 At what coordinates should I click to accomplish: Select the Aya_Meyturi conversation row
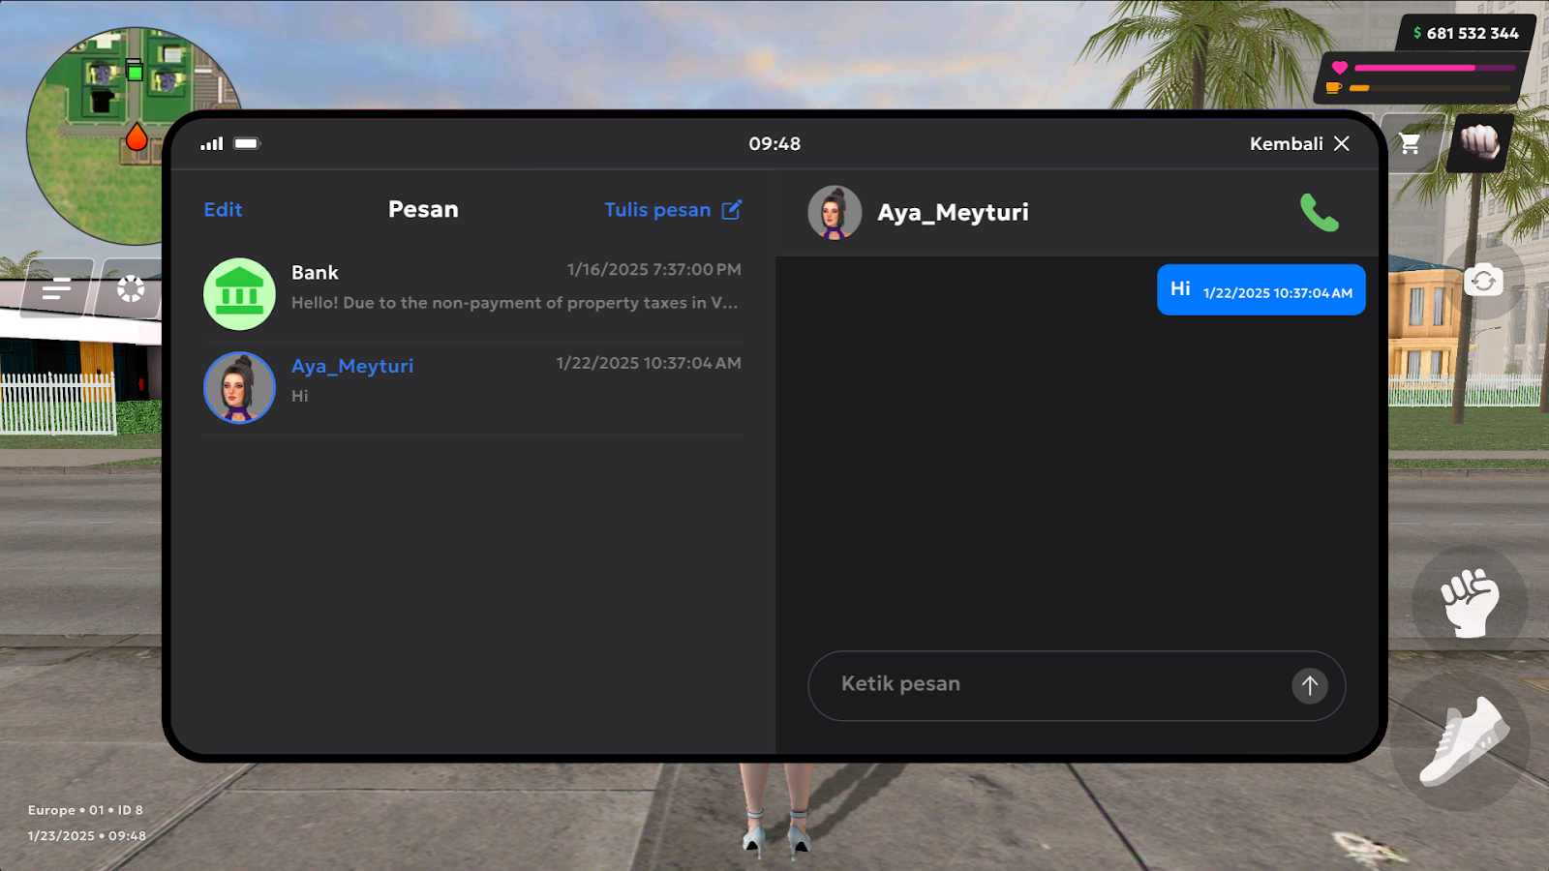pyautogui.click(x=472, y=387)
